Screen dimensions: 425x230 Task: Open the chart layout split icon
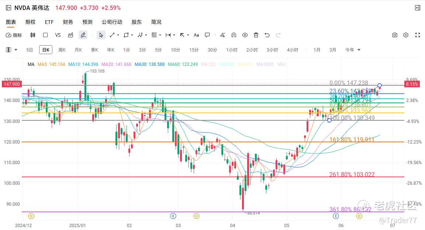(9, 50)
